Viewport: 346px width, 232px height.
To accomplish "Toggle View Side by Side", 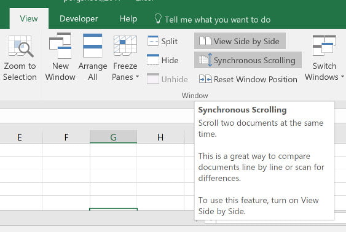I will 240,41.
